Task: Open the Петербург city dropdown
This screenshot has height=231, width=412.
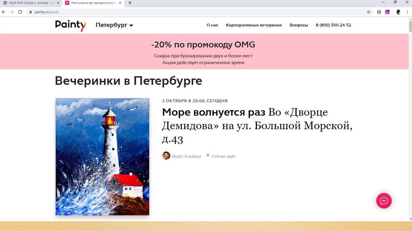Action: click(114, 25)
